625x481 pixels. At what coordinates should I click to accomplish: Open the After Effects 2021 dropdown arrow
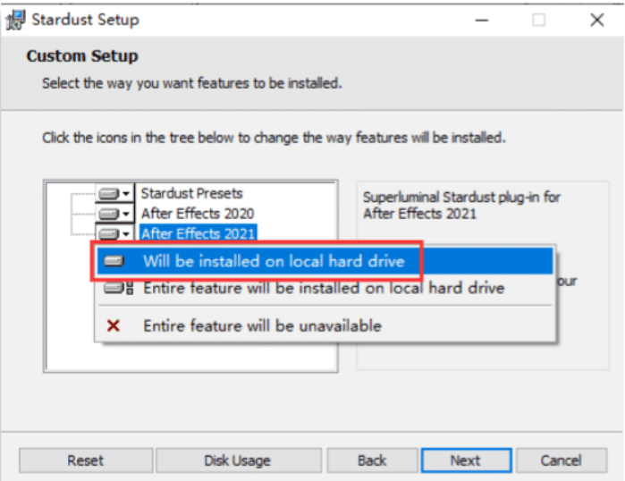point(127,233)
